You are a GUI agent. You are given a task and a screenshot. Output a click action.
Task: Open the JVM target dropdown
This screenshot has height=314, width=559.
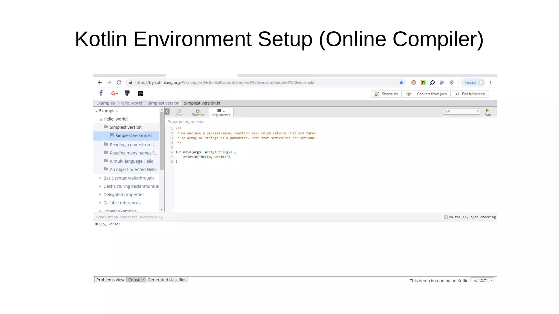461,111
